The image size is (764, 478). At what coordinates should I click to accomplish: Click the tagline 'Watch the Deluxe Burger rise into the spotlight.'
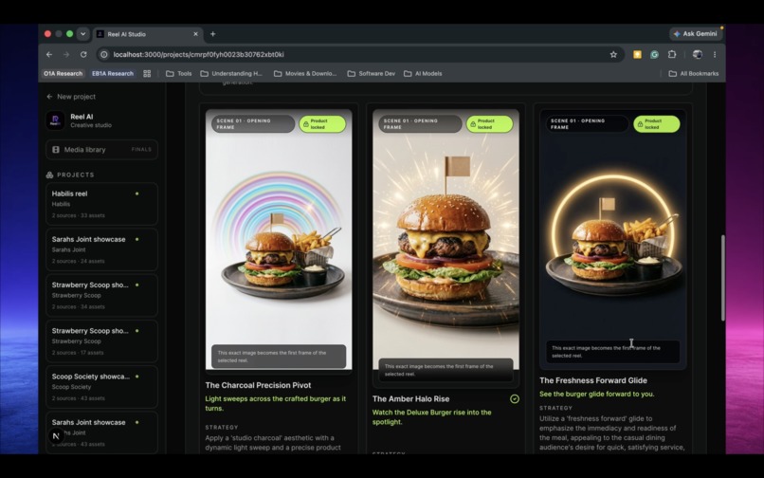point(431,417)
